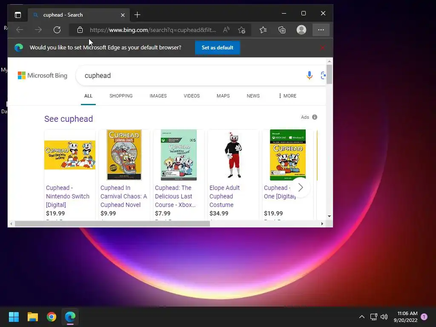Open the Windows Start menu
The height and width of the screenshot is (327, 436).
tap(14, 317)
